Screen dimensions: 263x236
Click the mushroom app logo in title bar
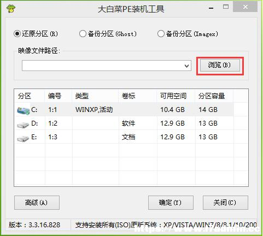(10, 8)
